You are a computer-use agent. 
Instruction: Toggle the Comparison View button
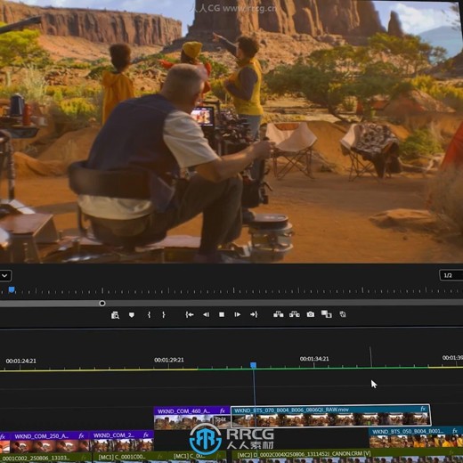tap(327, 314)
